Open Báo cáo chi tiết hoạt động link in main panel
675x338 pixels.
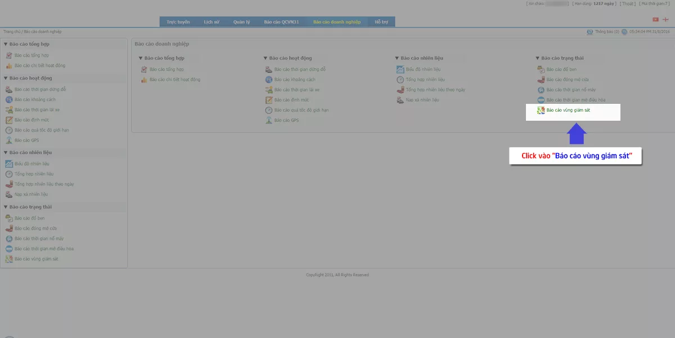click(x=175, y=80)
